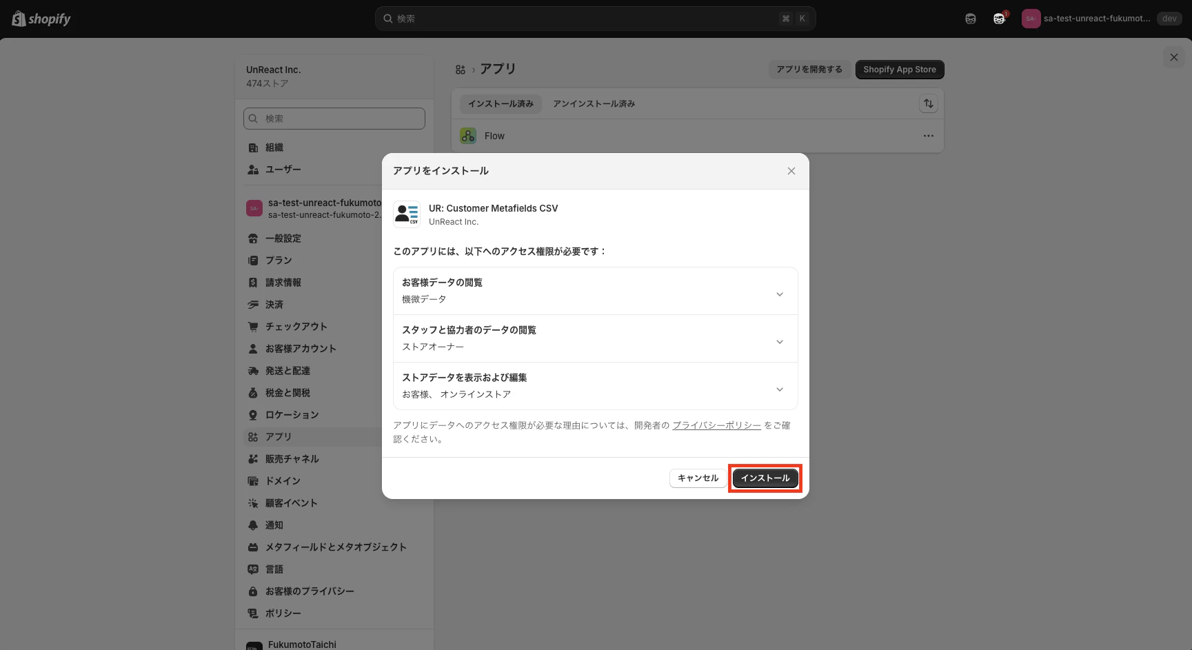1192x650 pixels.
Task: Click the 請求情報 sidebar icon
Action: click(x=253, y=283)
